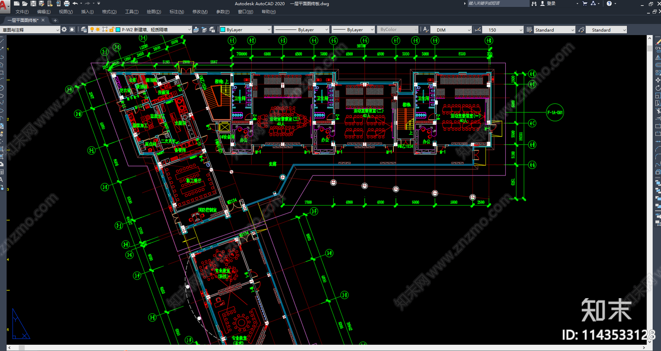Click the Make Object's Layer Current icon
The height and width of the screenshot is (351, 661).
[x=196, y=30]
